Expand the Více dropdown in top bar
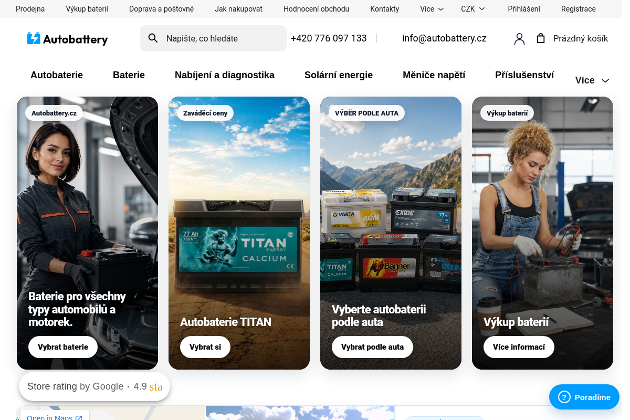 click(x=432, y=9)
